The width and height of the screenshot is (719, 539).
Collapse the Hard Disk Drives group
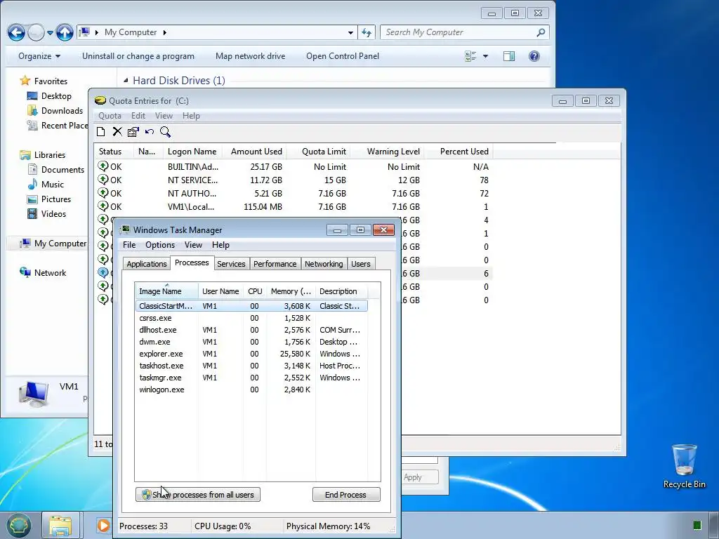click(x=126, y=81)
